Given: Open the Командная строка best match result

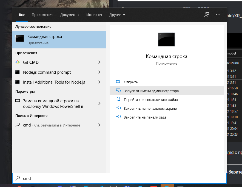Looking at the screenshot, I should [x=59, y=39].
